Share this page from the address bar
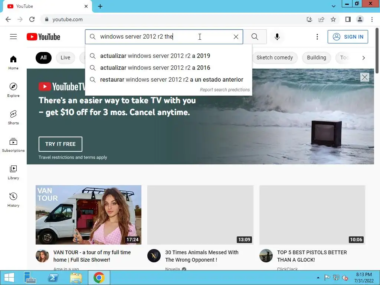 coord(321,19)
